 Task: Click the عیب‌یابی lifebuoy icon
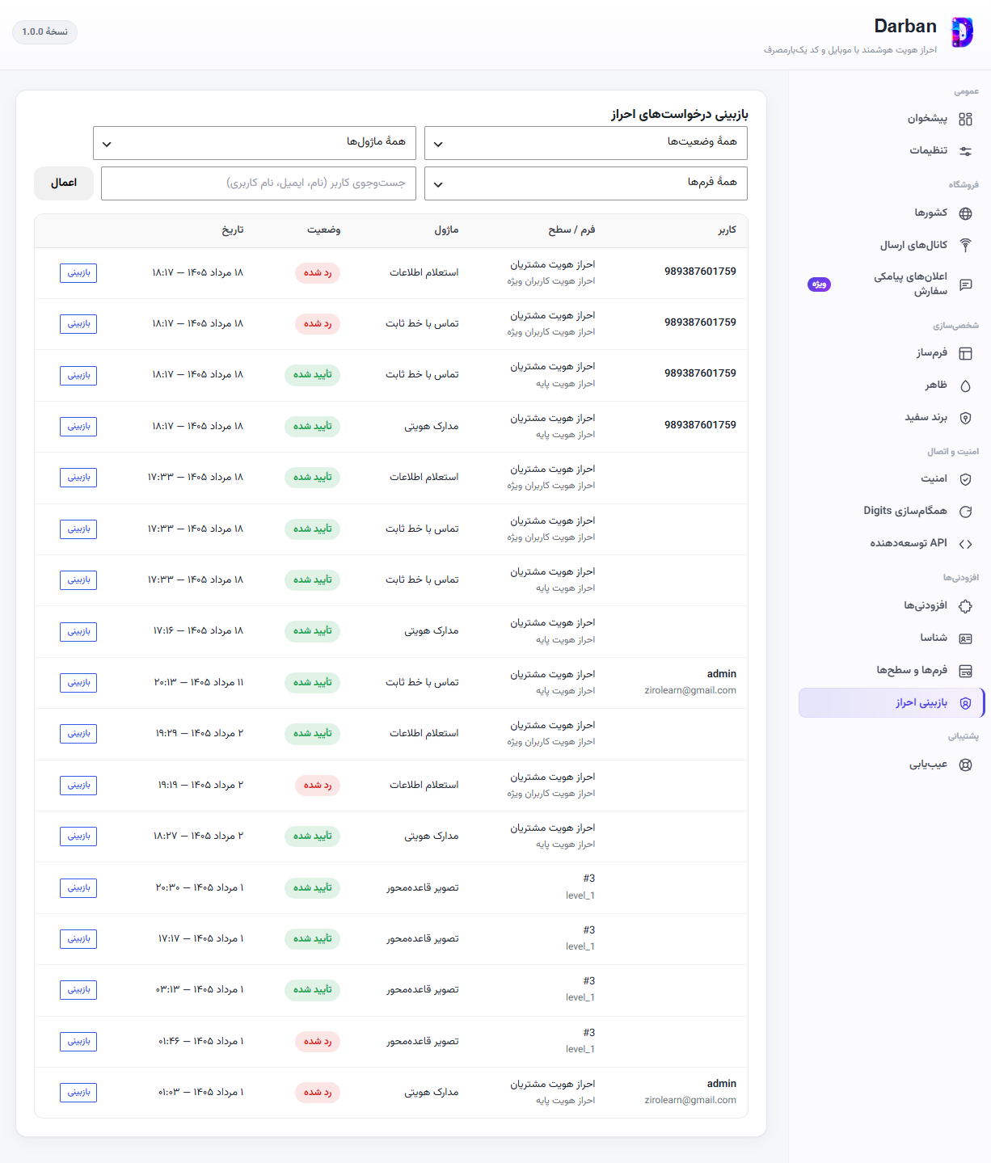[965, 765]
